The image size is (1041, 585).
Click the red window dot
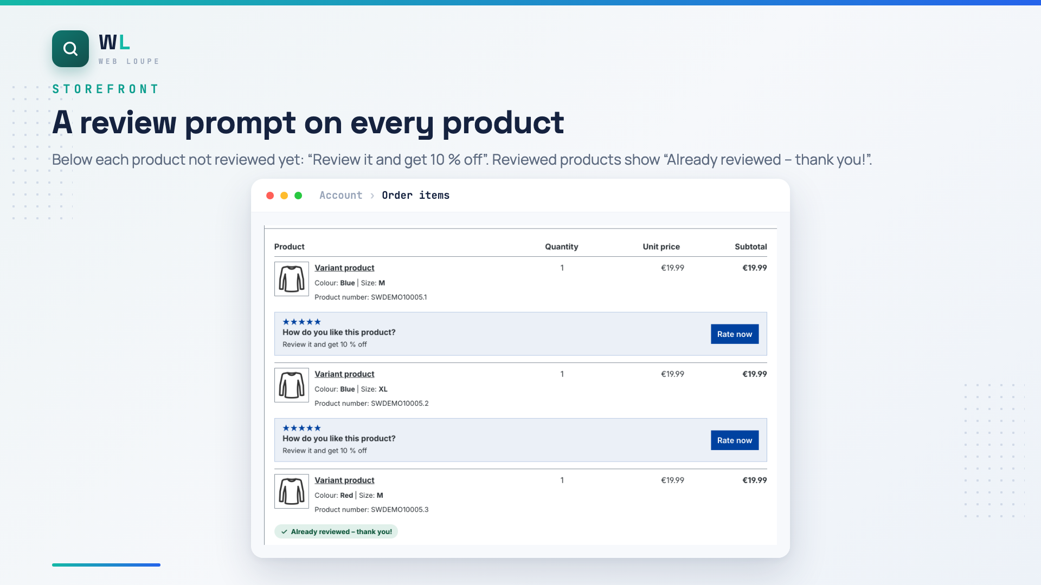click(270, 196)
